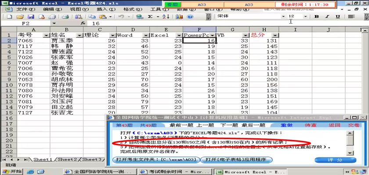
Task: Open the Paste options dropdown arrow
Action: tap(110, 17)
